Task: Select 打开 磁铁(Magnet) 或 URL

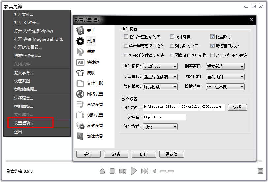Action: (x=37, y=39)
